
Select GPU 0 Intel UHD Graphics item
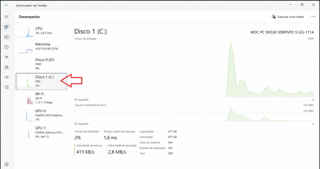tap(41, 115)
